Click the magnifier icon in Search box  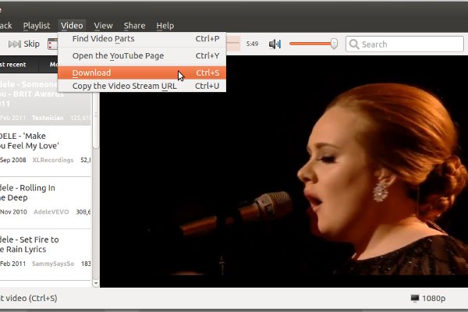[354, 44]
